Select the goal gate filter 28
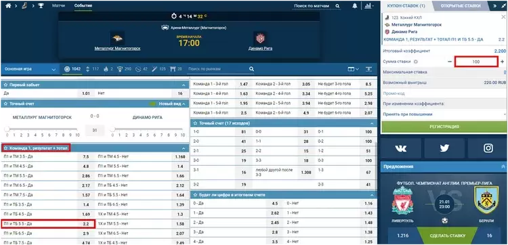508x245 pixels. click(x=176, y=69)
